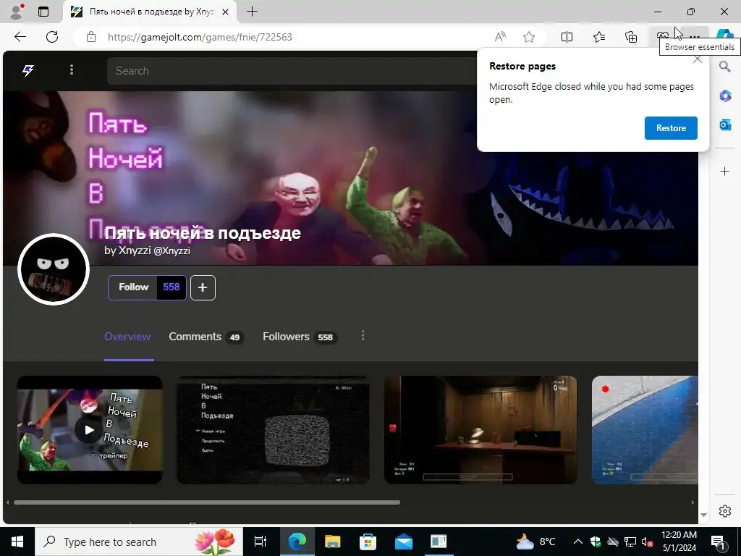Viewport: 741px width, 556px height.
Task: Open the three-dot menu beside Game Jolt logo
Action: (x=72, y=70)
